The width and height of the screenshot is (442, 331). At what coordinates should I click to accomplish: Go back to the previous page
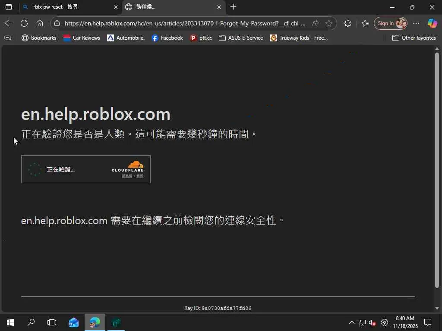click(x=9, y=23)
